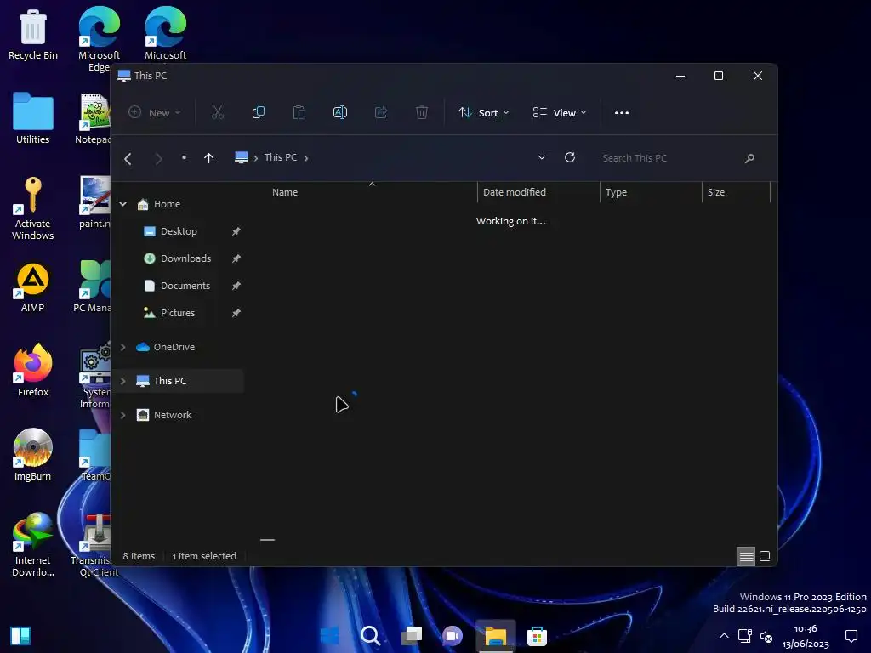Screen dimensions: 871x653
Task: Open the New dropdown button
Action: 155,113
